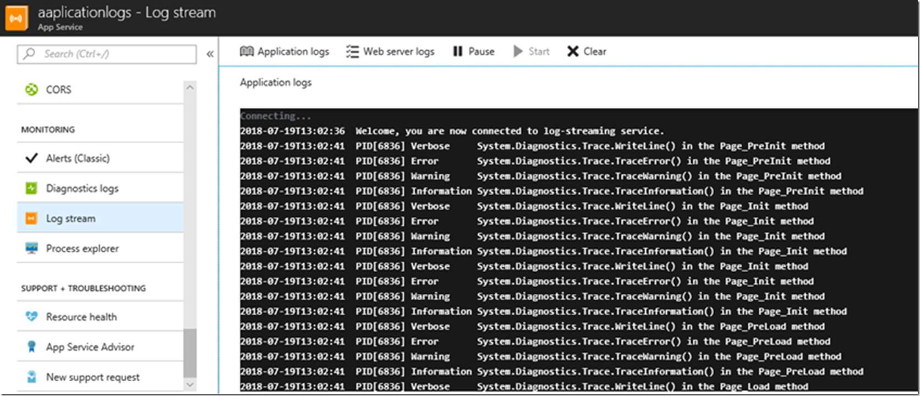
Task: Click the Error TraceError Page_PreInit line
Action: pyautogui.click(x=535, y=161)
